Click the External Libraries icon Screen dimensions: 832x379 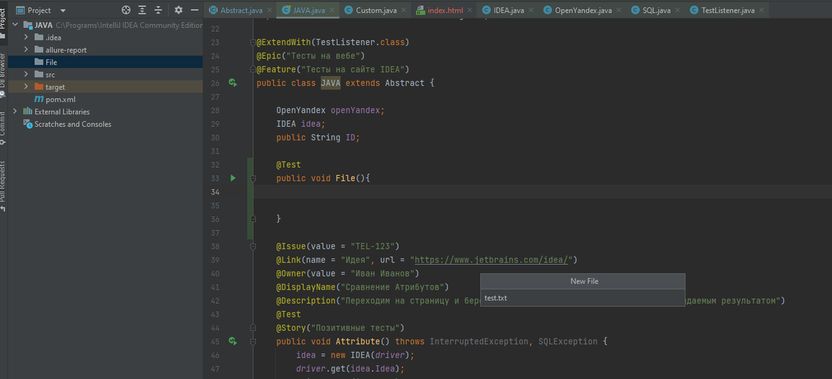[28, 112]
